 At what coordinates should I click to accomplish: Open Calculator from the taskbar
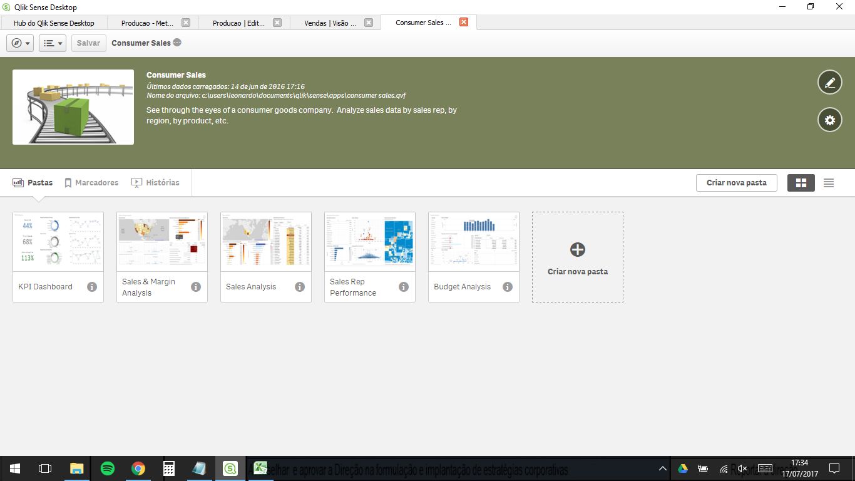coord(168,468)
